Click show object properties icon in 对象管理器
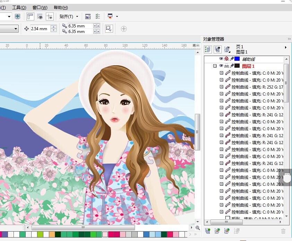Image resolution: width=292 pixels, height=241 pixels. 208,49
